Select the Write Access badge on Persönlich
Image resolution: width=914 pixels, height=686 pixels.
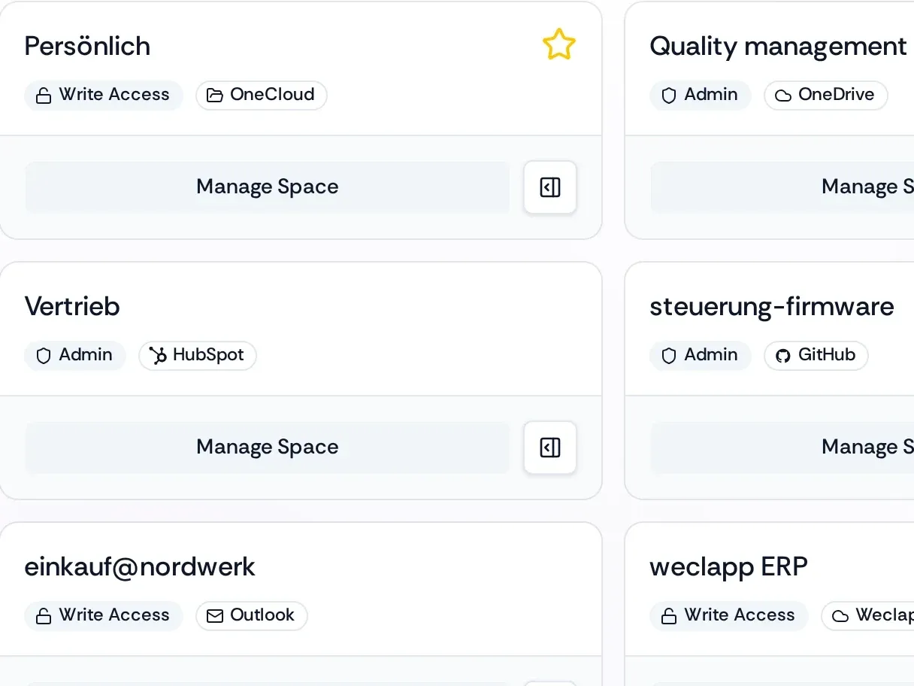pyautogui.click(x=104, y=96)
